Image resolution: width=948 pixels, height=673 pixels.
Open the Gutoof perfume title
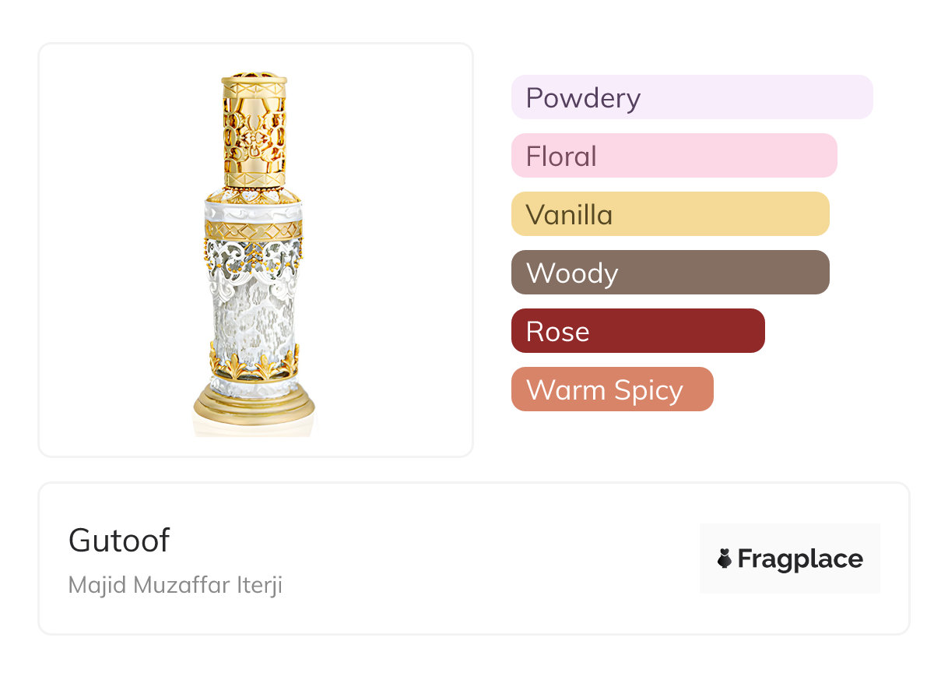[x=119, y=540]
